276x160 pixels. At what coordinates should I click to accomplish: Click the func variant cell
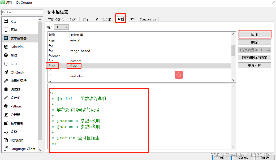[x=74, y=66]
